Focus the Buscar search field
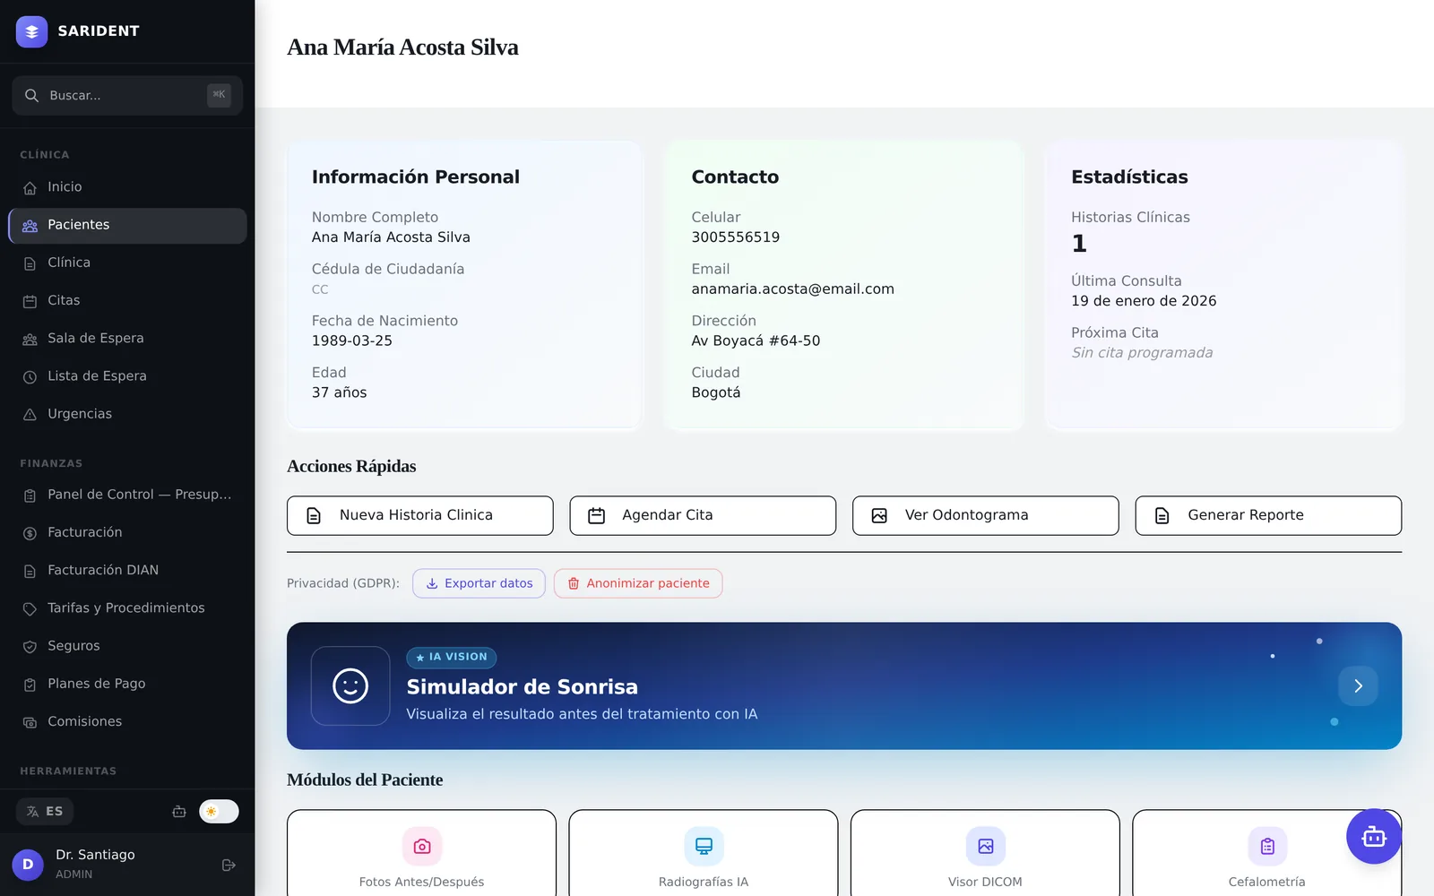Screen dimensions: 1434x896 127,95
